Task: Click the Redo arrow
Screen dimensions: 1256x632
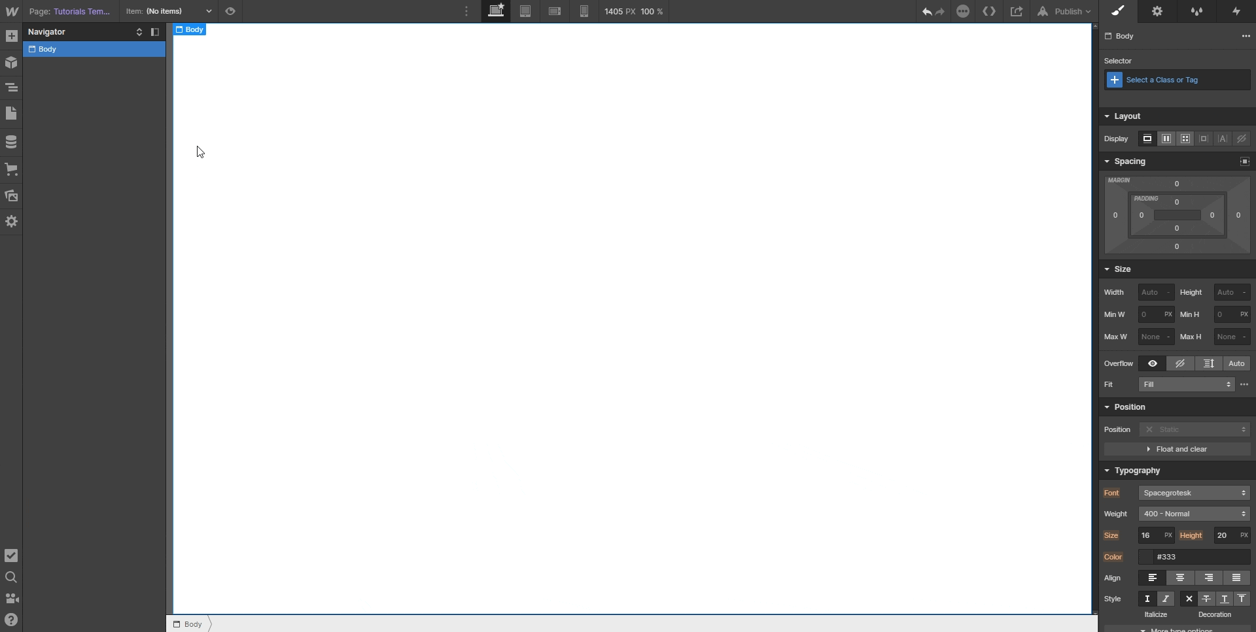Action: 940,12
